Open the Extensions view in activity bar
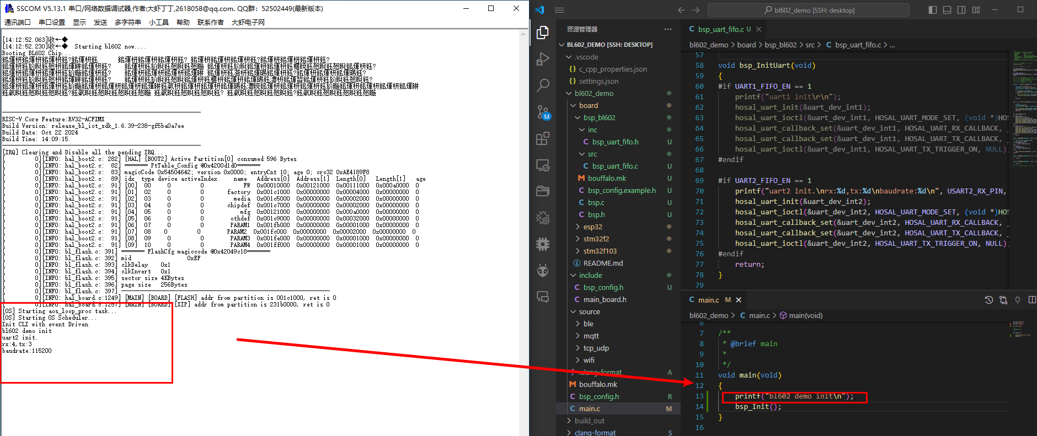Screen dimensions: 1037x436 point(543,138)
